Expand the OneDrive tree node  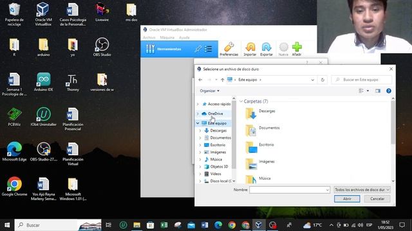(198, 114)
